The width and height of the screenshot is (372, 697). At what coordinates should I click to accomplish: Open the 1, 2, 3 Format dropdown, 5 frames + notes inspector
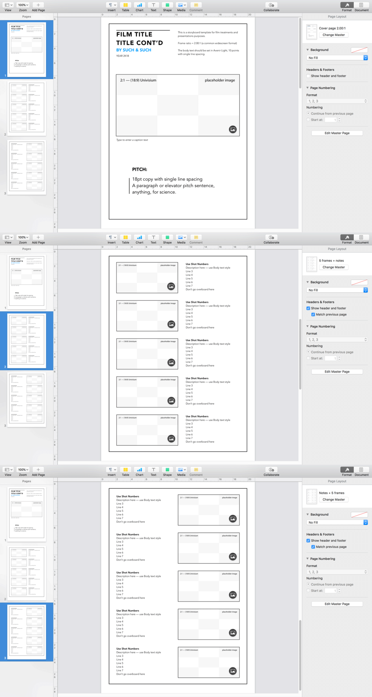pyautogui.click(x=337, y=340)
